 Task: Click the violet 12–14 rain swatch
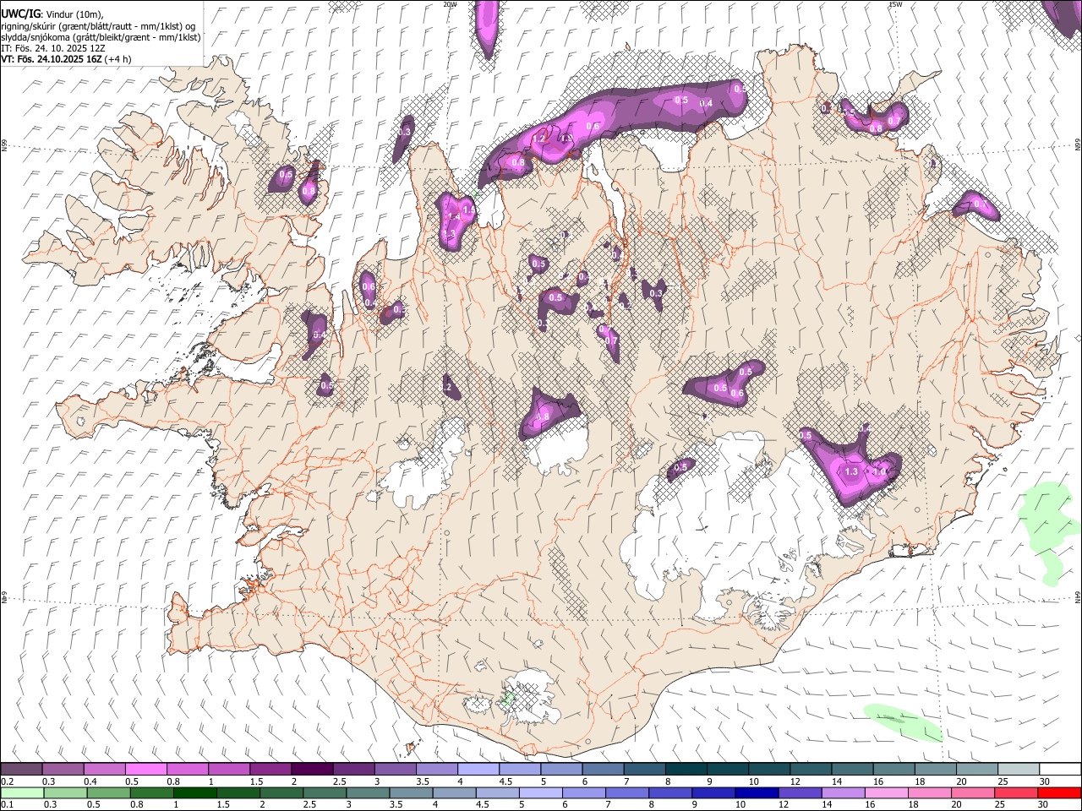800,792
